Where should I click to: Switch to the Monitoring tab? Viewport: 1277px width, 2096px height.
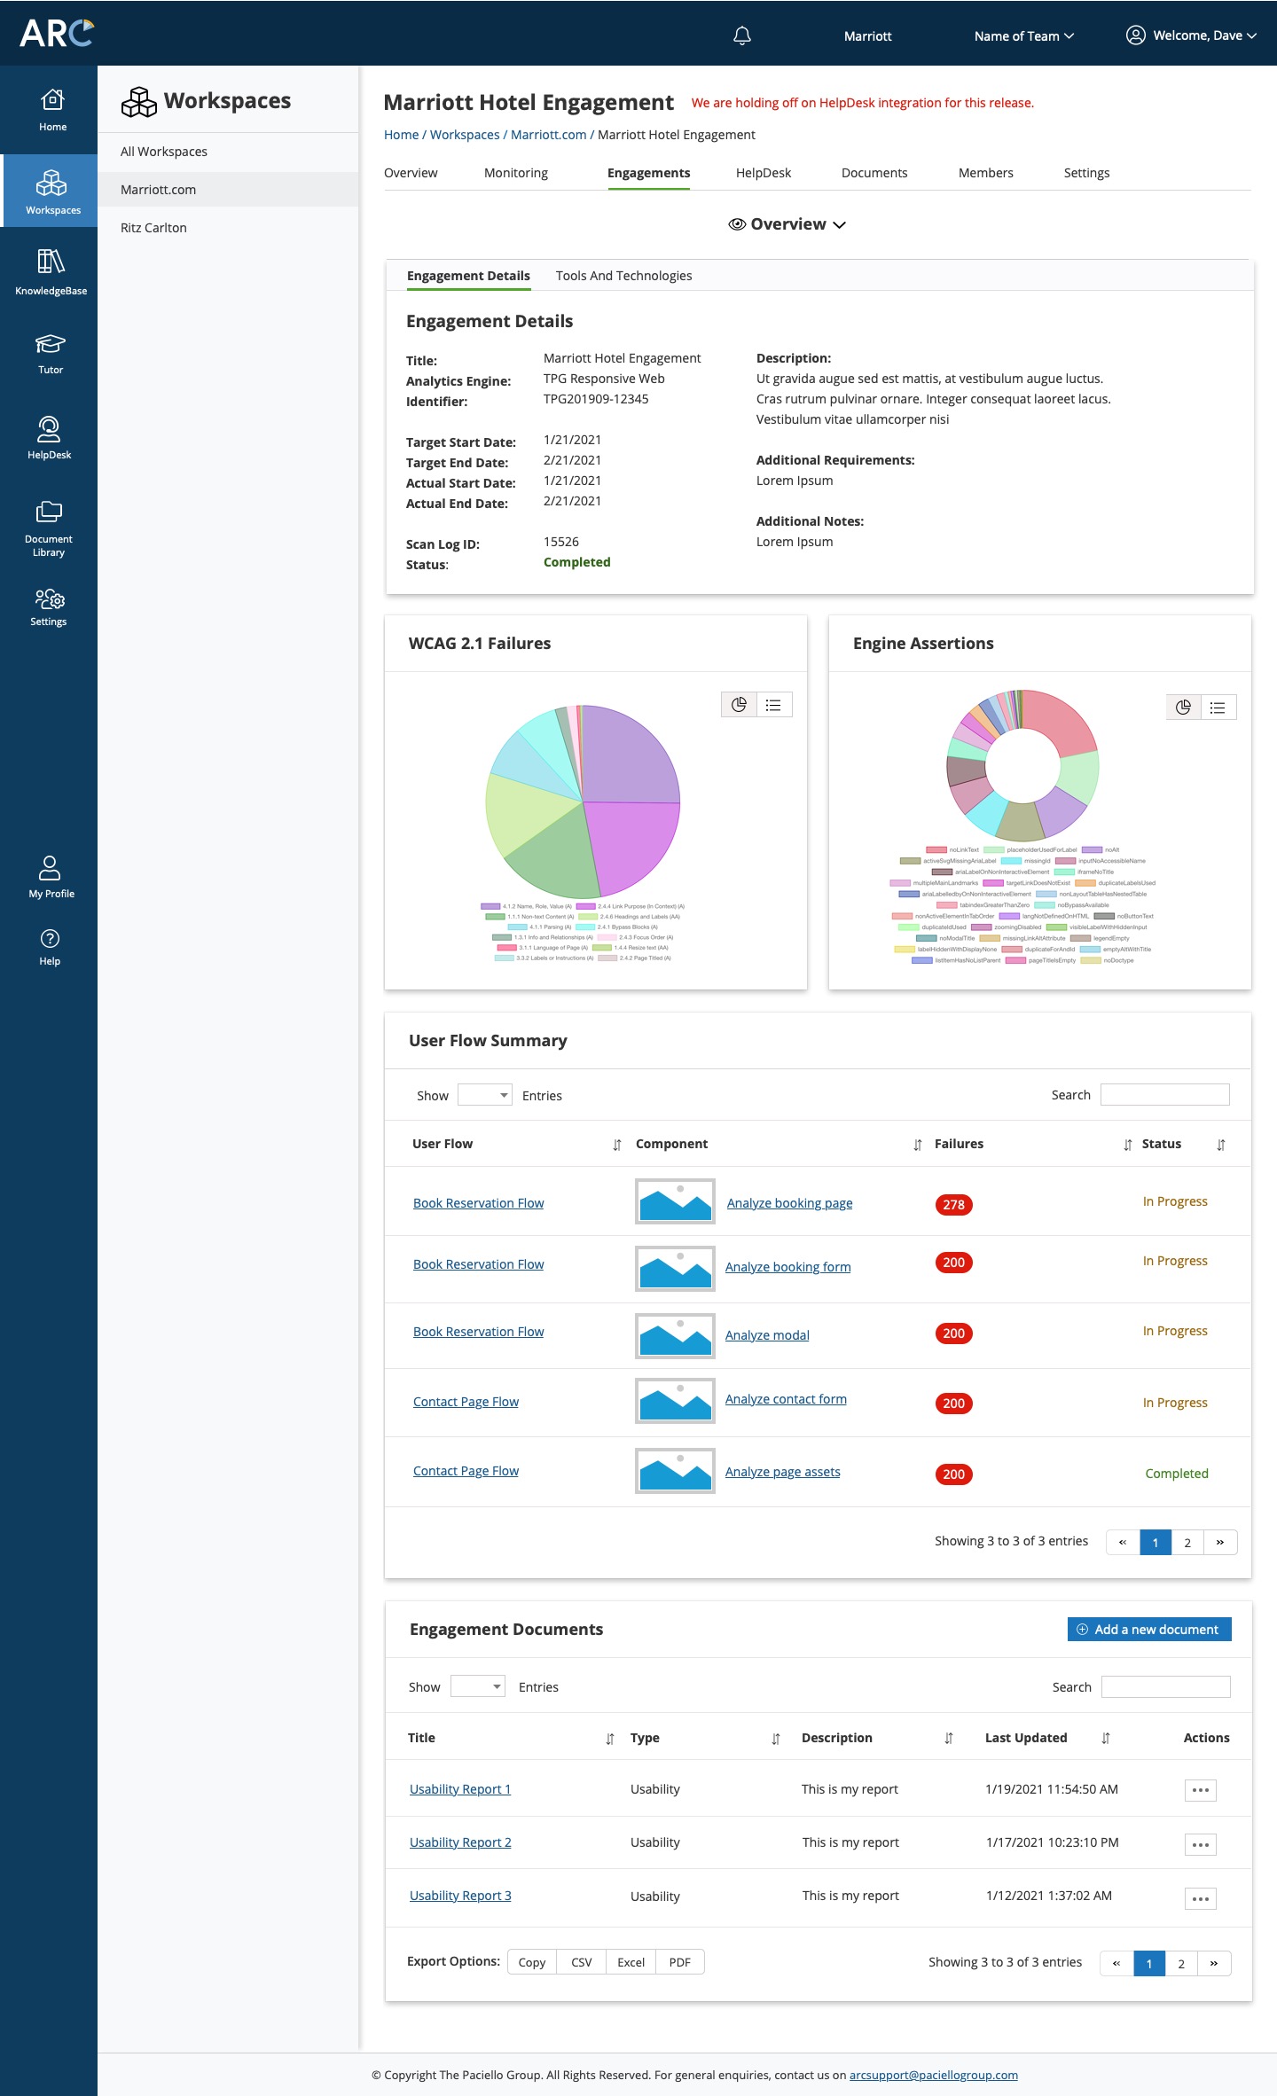pos(515,173)
